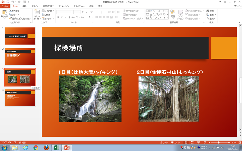This screenshot has width=242, height=151.
Task: Add a new slide (新しいスライド) icon
Action: pyautogui.click(x=37, y=12)
